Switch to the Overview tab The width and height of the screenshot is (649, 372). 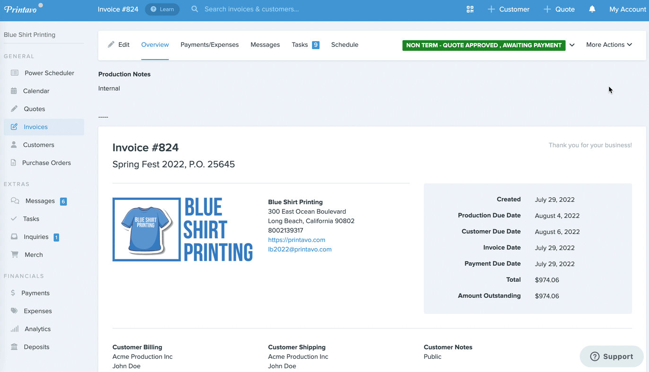pos(155,44)
